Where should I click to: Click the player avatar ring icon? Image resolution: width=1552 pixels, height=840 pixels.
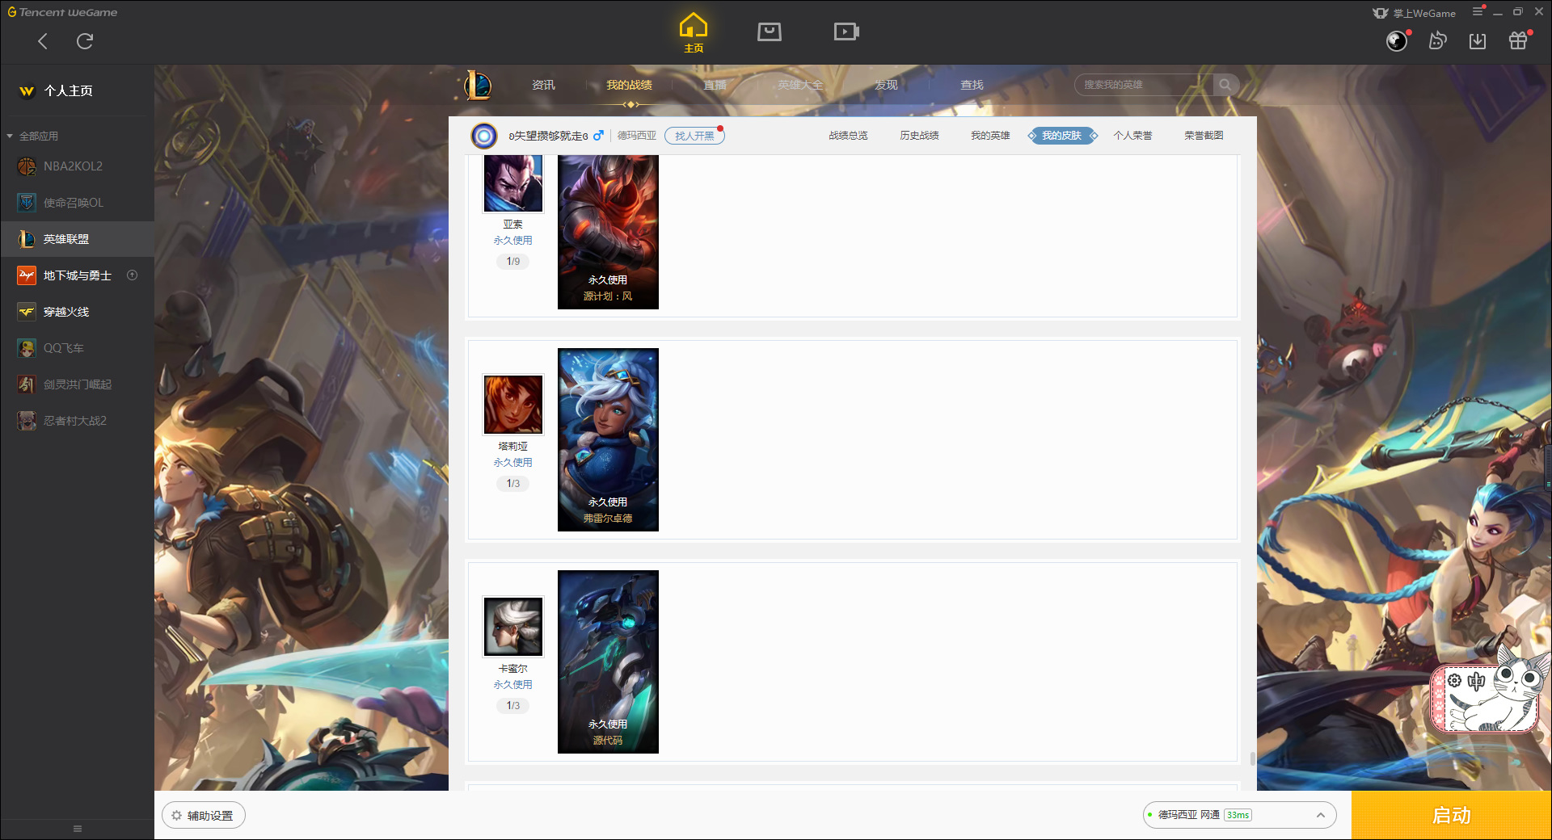point(484,136)
